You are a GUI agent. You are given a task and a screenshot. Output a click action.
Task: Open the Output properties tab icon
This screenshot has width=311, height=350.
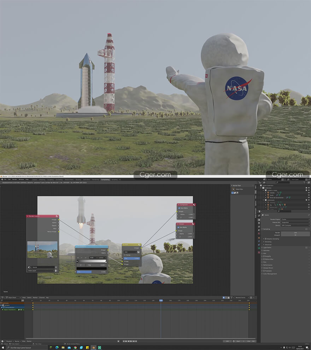tap(259, 223)
